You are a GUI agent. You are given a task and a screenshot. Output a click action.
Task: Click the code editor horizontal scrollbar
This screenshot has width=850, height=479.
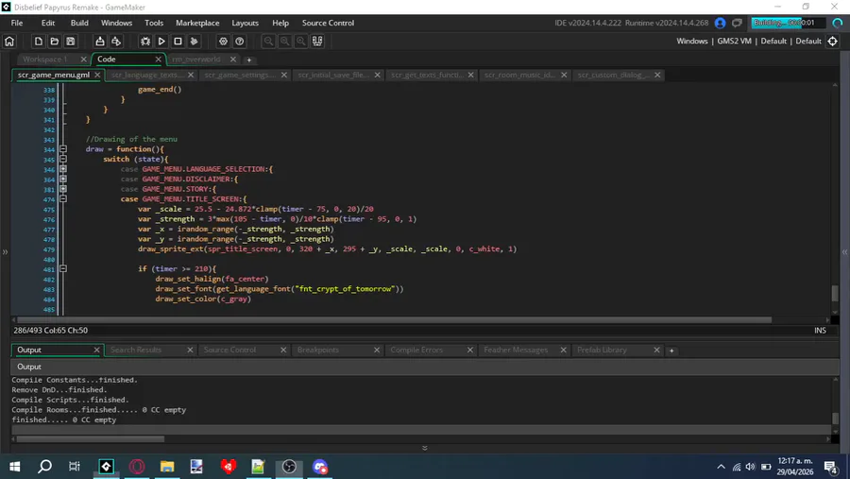[x=394, y=320]
